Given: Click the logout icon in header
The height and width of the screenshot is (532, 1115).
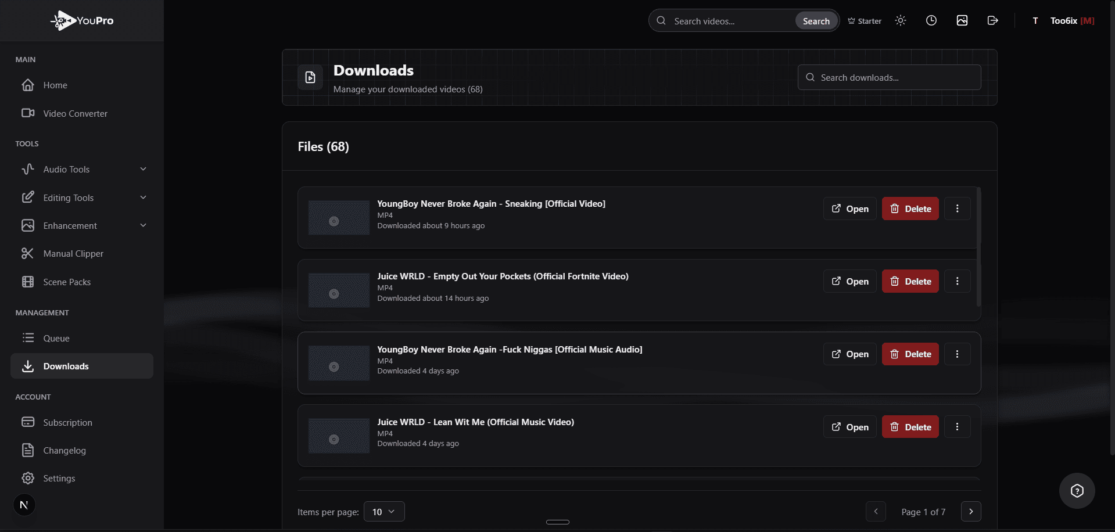Looking at the screenshot, I should (x=993, y=20).
